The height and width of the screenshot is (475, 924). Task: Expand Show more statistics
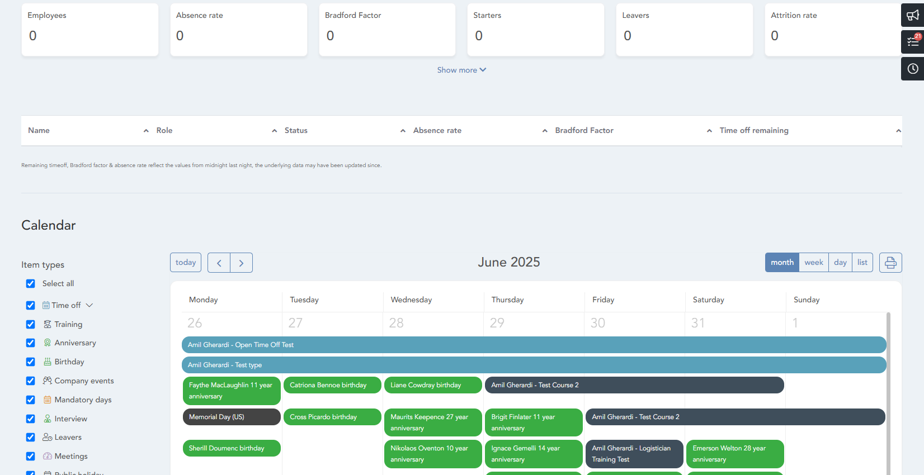(x=461, y=70)
